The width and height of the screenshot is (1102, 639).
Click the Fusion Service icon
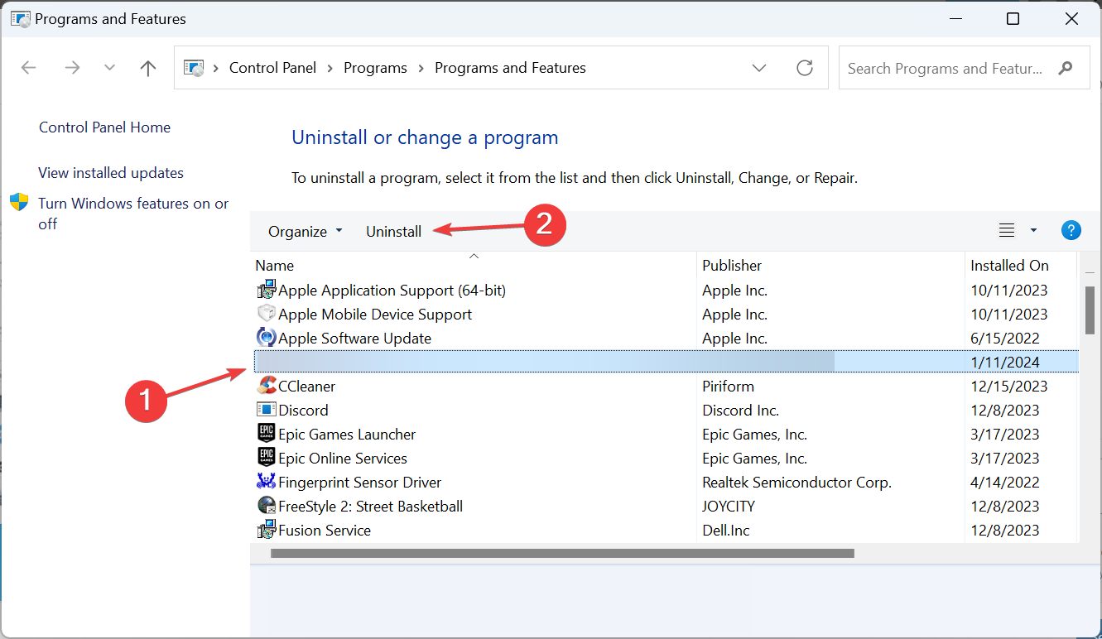click(267, 529)
